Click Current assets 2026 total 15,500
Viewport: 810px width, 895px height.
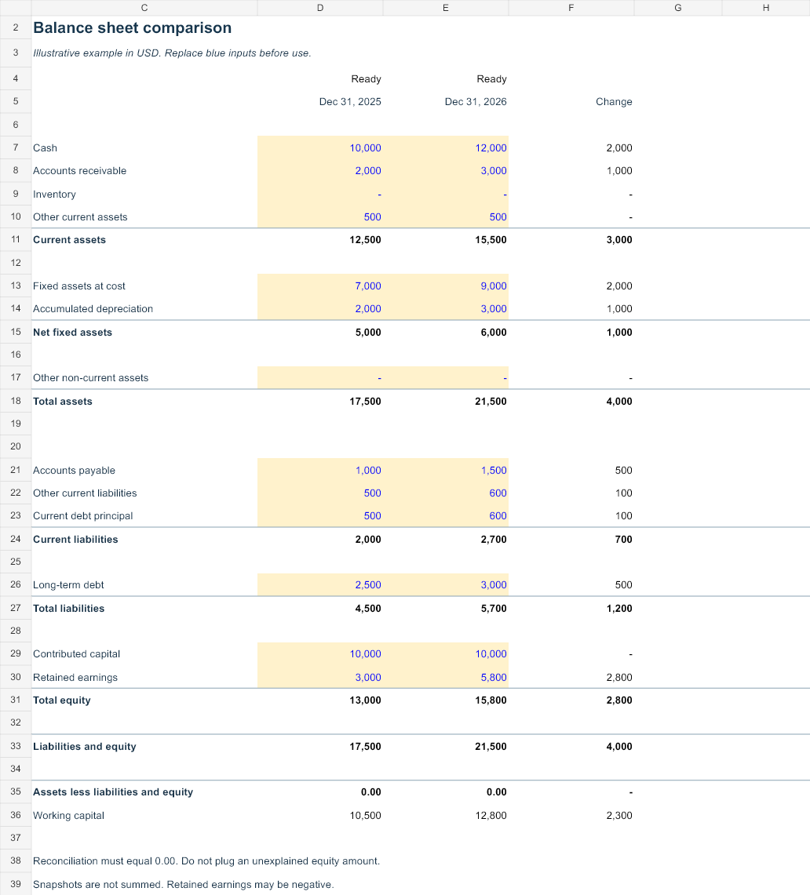491,240
